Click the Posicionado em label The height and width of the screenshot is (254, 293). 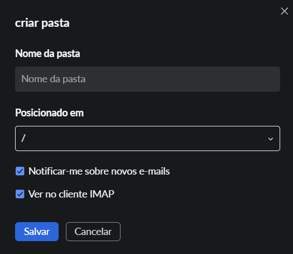point(49,113)
